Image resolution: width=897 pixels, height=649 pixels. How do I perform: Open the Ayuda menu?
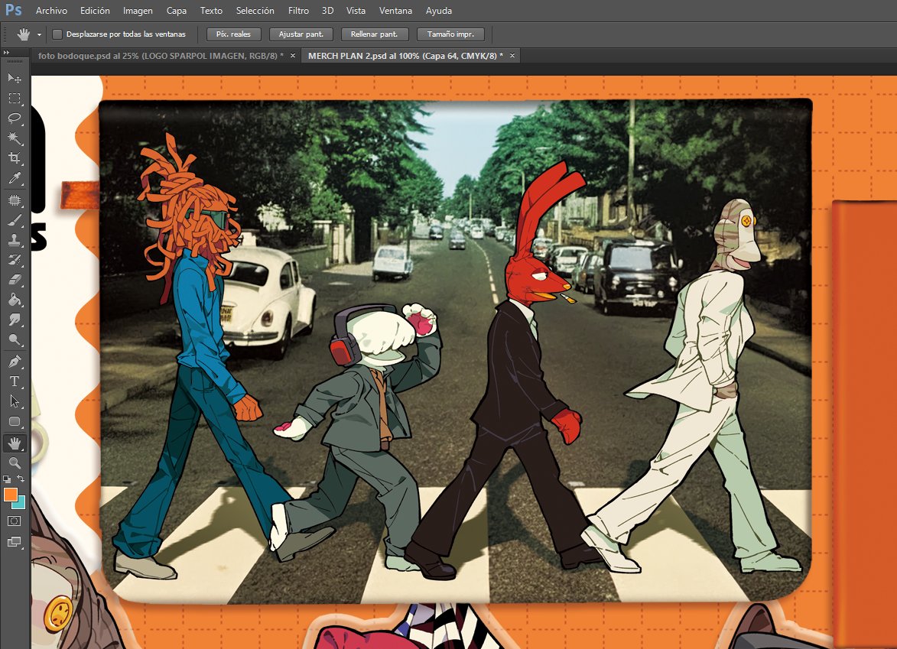(x=439, y=10)
